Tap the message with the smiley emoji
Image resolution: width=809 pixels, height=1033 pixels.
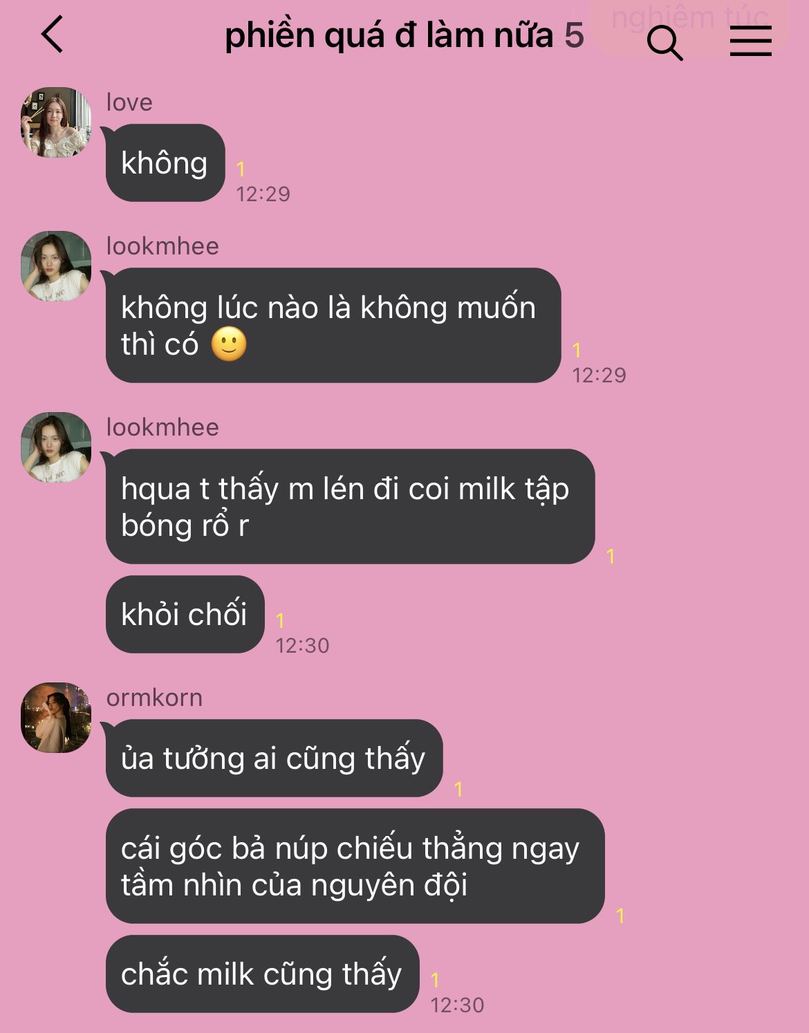(333, 326)
